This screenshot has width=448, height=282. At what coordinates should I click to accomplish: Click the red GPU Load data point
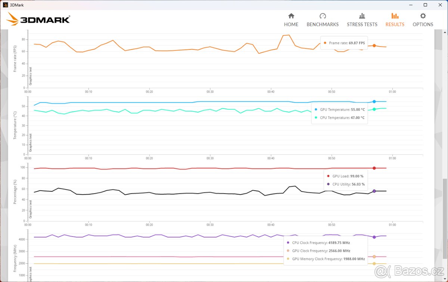374,168
